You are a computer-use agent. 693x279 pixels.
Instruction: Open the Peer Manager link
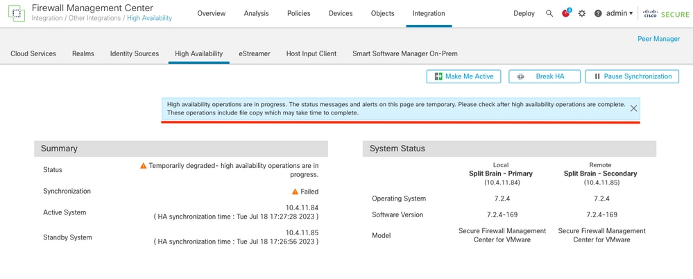coord(658,39)
